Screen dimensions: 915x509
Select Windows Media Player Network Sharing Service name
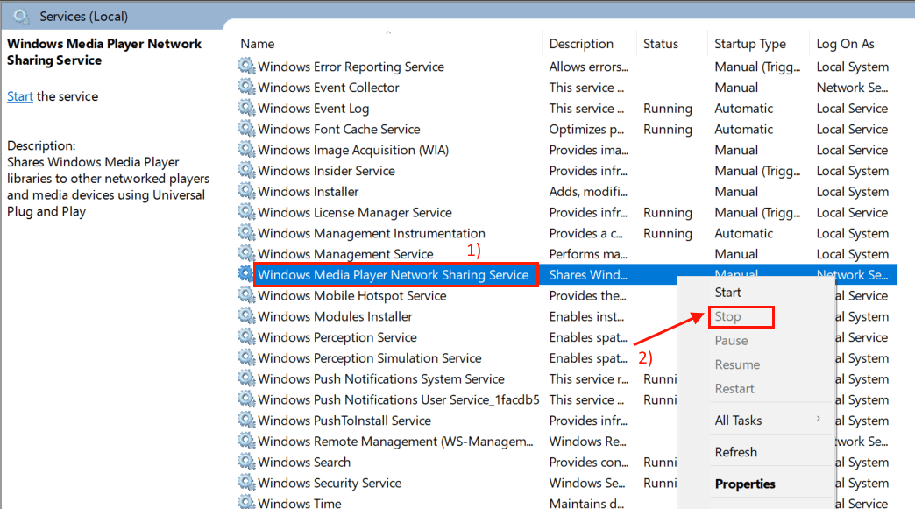click(394, 274)
